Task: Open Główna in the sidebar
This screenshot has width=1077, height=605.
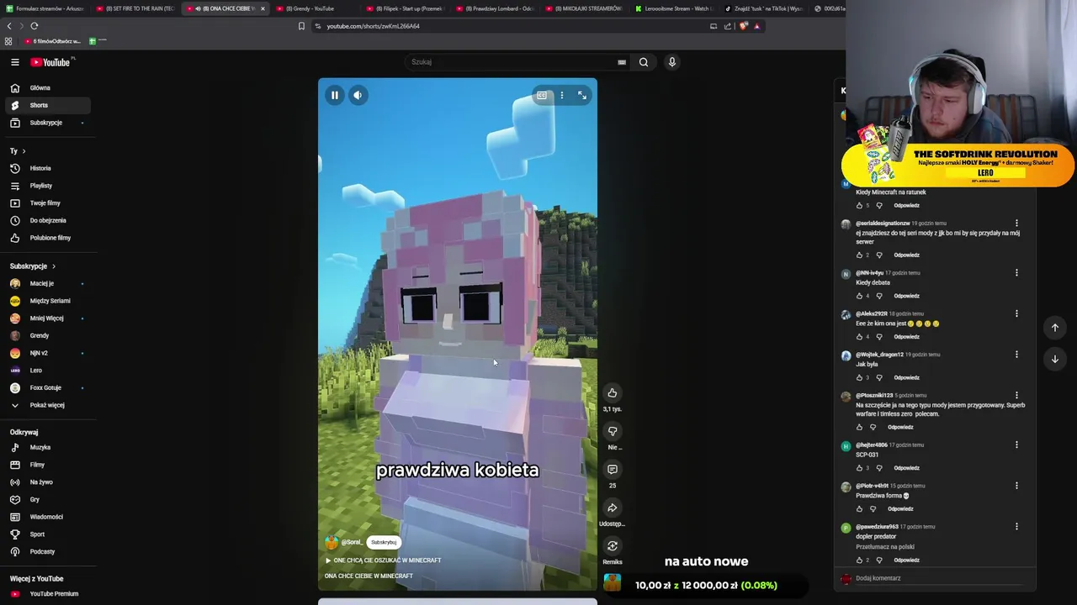Action: tap(46, 87)
